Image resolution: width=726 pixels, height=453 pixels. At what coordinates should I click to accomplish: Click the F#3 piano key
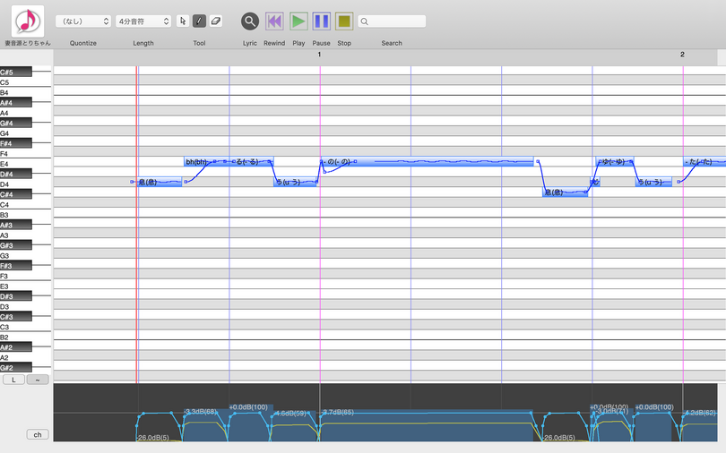[16, 266]
